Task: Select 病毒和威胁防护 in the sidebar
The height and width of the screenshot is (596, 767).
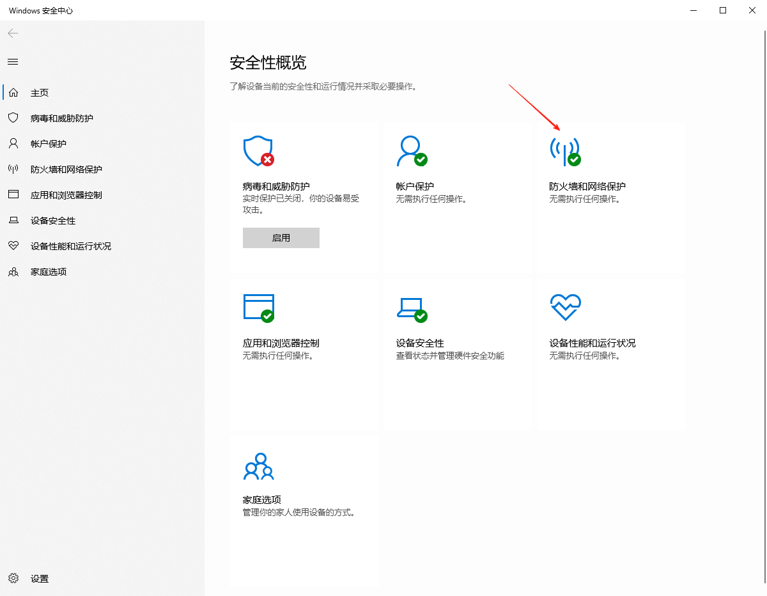Action: pos(61,118)
